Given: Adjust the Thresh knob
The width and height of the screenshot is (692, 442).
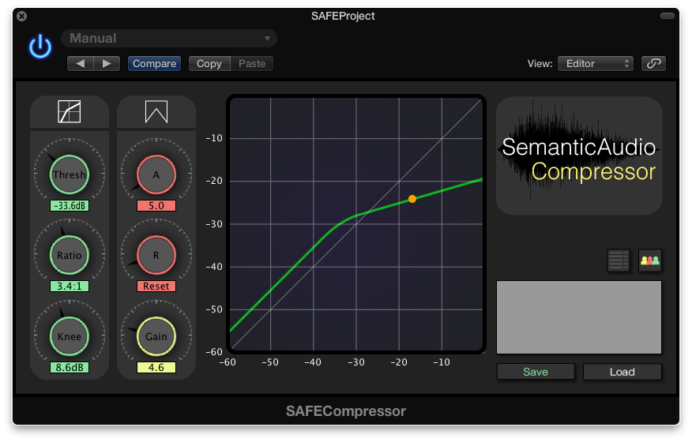Looking at the screenshot, I should click(70, 174).
